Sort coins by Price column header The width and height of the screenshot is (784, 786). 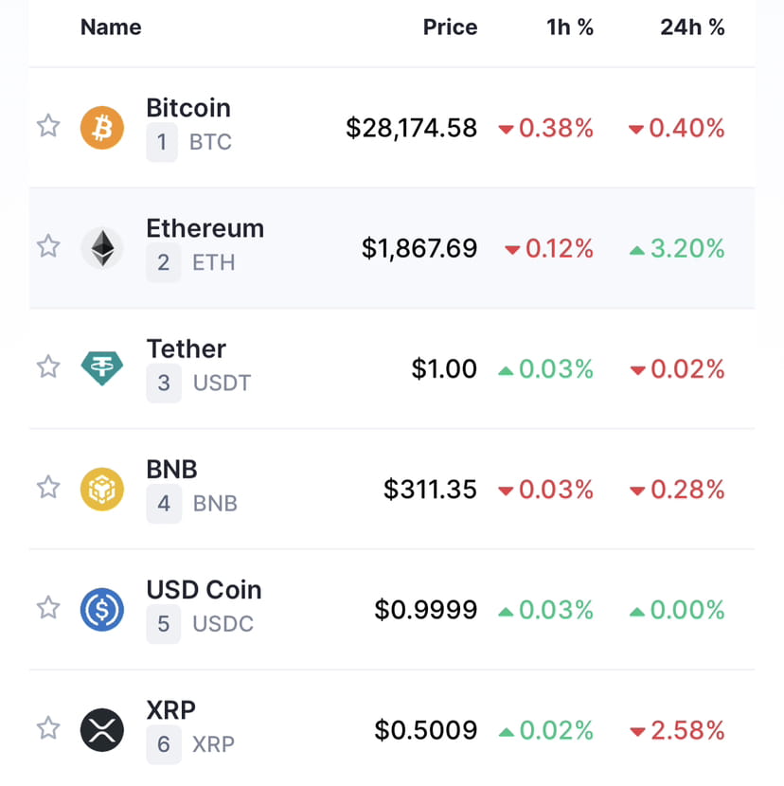pos(450,27)
